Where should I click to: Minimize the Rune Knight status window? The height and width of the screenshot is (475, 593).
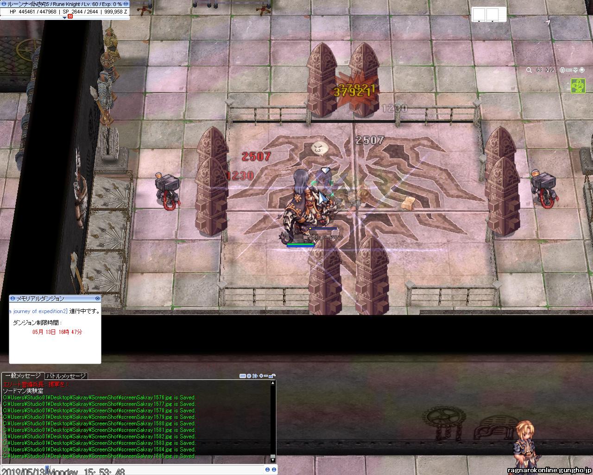click(126, 4)
